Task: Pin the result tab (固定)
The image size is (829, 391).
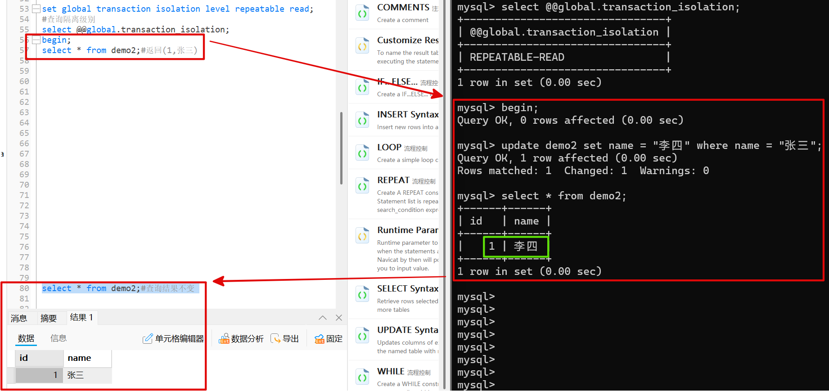Action: (329, 338)
